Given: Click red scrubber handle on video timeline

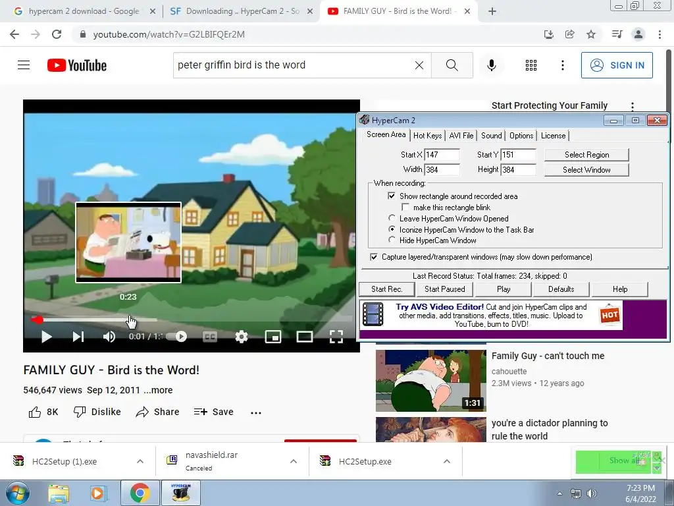Looking at the screenshot, I should (x=39, y=320).
